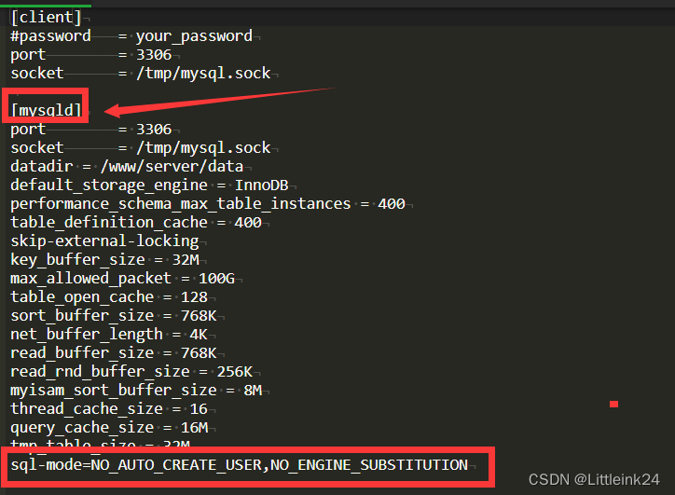
Task: Click the query_cache_size = 16M line
Action: pyautogui.click(x=109, y=428)
